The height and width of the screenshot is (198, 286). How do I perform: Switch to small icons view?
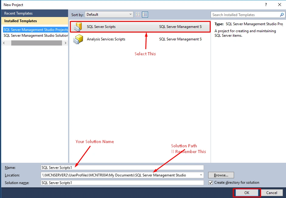click(x=138, y=15)
